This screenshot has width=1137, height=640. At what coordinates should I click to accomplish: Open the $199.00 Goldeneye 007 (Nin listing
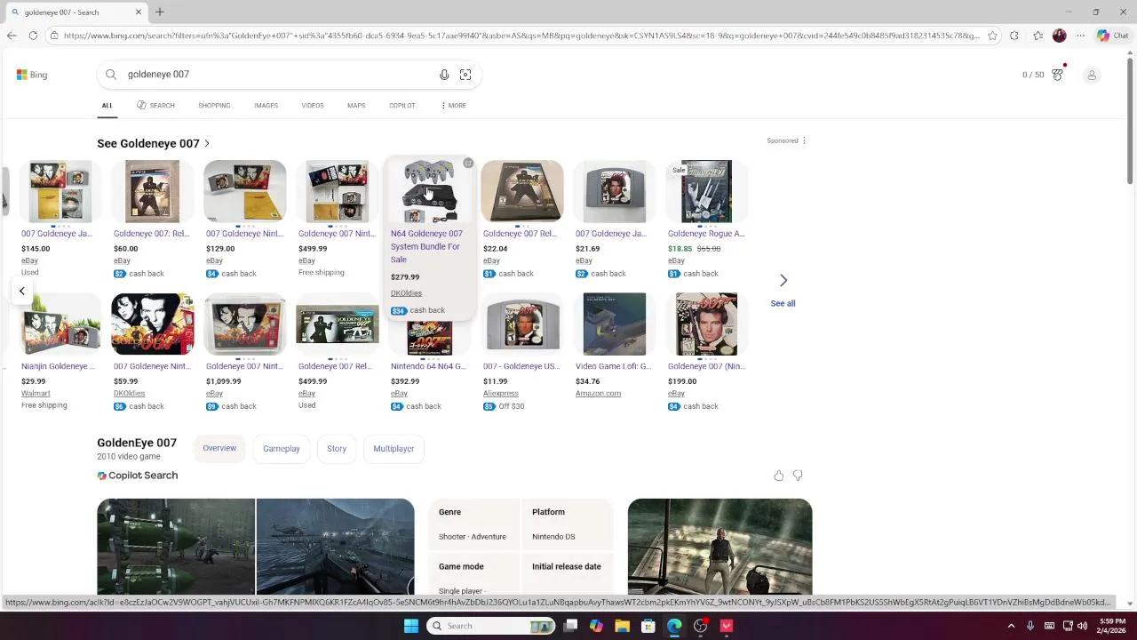tap(706, 366)
